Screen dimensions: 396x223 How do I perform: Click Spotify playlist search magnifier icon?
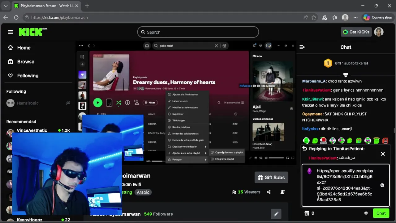(219, 103)
